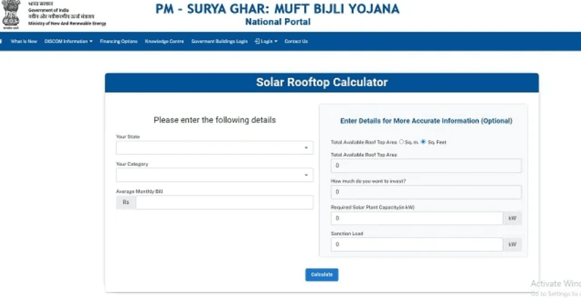
Task: Expand the Login dropdown menu
Action: pyautogui.click(x=267, y=42)
